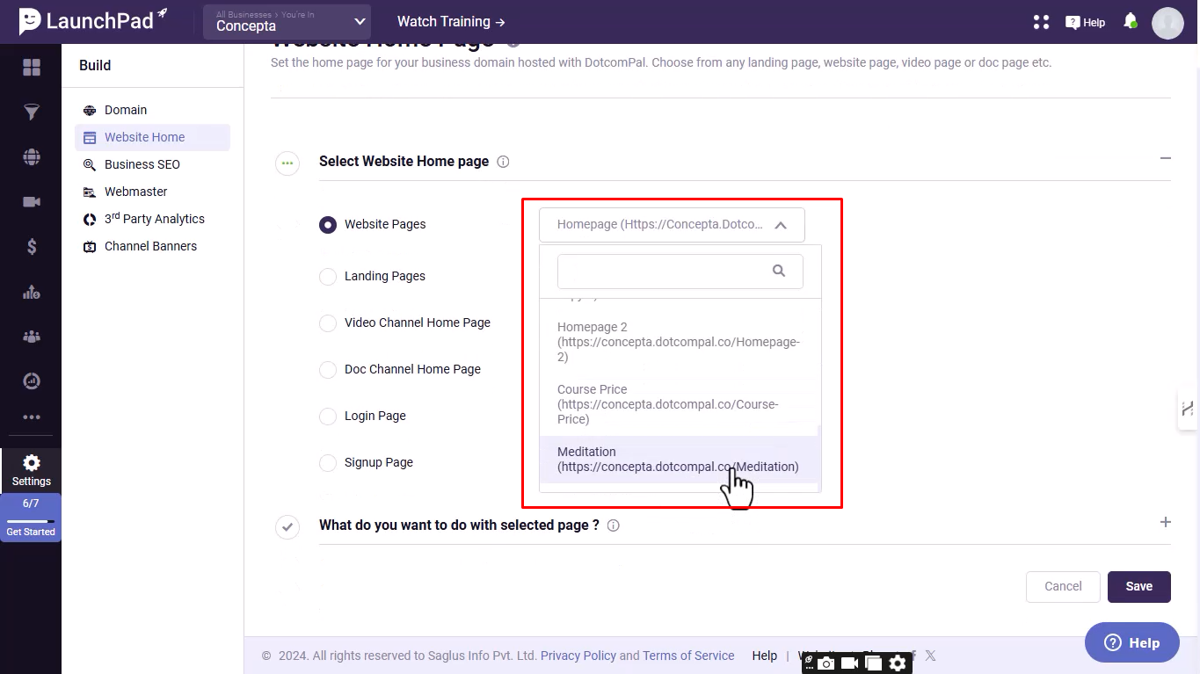This screenshot has height=674, width=1200.
Task: Expand What do you want section
Action: (1166, 522)
